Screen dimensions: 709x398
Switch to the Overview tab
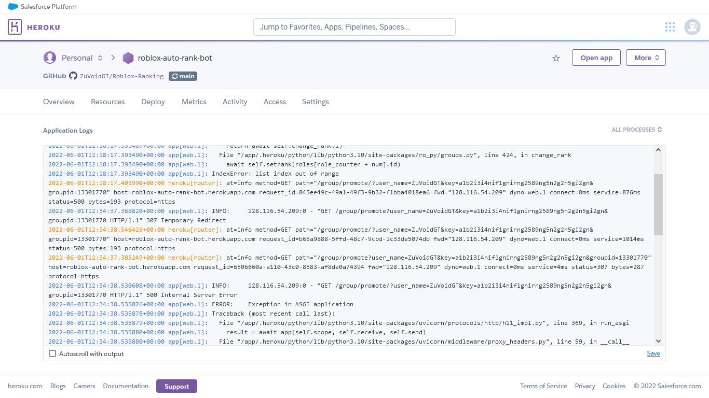click(x=59, y=102)
